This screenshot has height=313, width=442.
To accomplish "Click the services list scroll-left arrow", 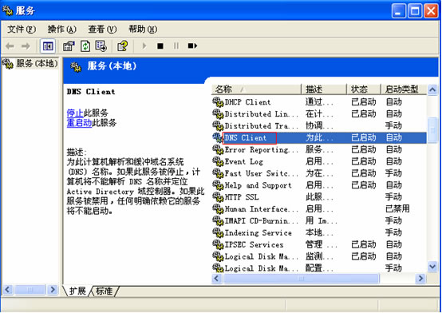I will (217, 279).
